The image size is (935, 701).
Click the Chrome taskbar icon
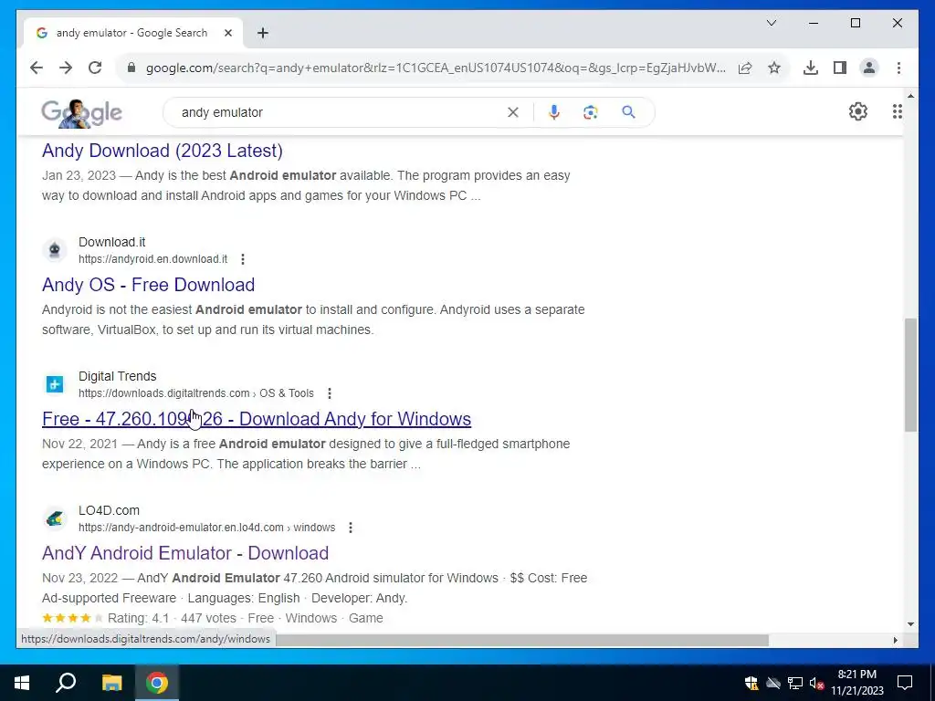coord(157,683)
